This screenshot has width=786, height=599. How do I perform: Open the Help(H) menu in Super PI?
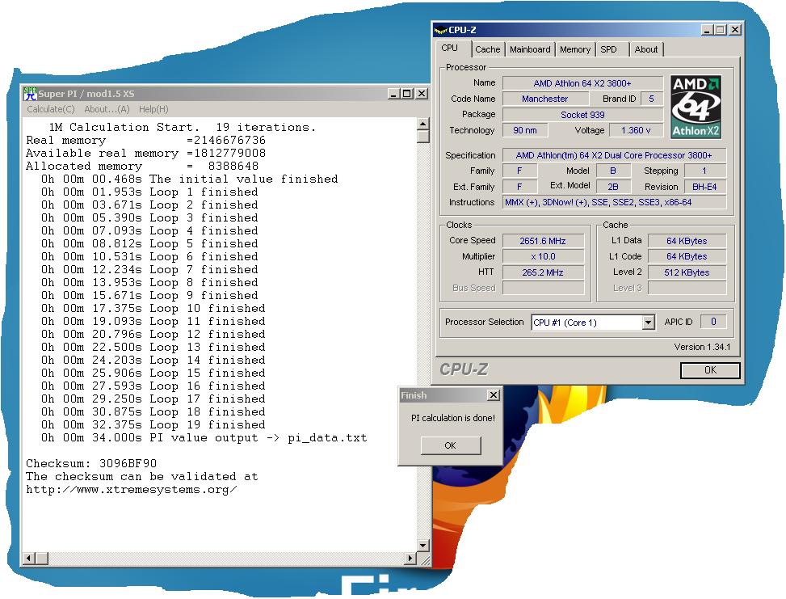click(153, 109)
